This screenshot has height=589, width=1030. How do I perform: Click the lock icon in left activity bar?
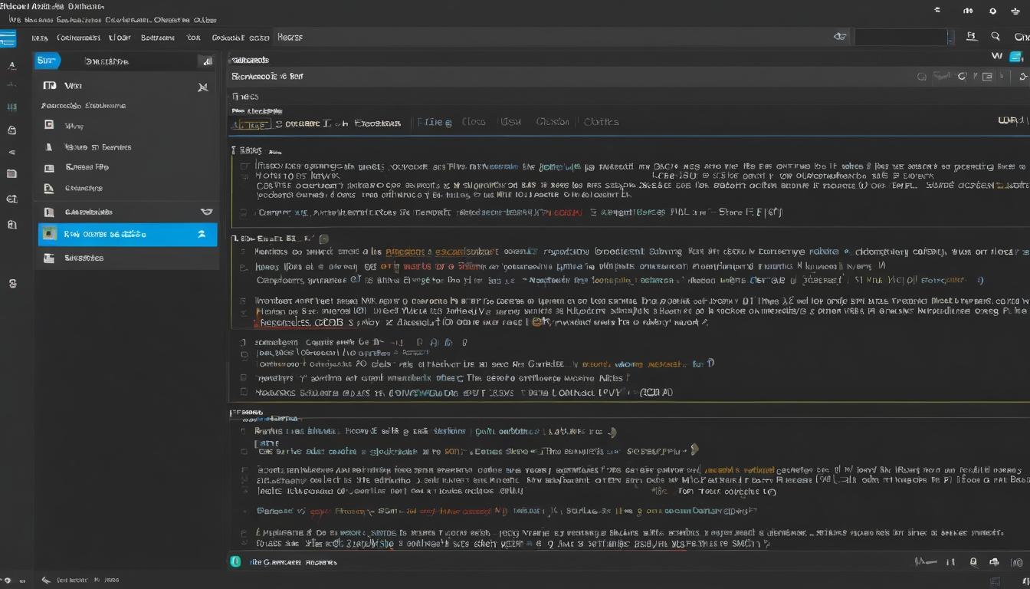[11, 130]
